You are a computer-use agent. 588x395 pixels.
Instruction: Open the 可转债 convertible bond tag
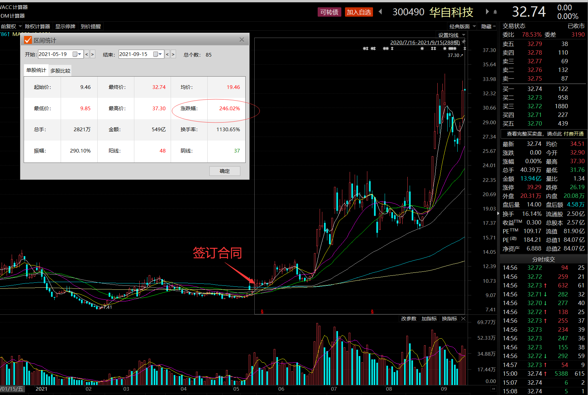[x=329, y=12]
